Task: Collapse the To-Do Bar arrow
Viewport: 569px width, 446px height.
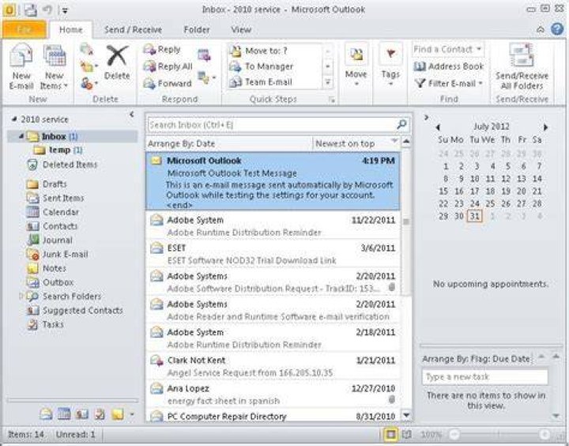Action: pos(427,117)
